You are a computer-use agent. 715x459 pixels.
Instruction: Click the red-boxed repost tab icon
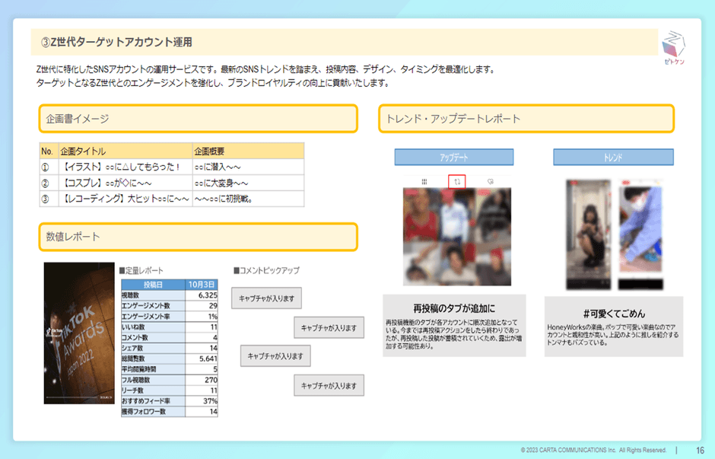point(457,181)
